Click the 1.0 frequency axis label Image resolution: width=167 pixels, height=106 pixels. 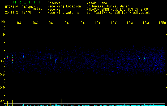coord(2,48)
